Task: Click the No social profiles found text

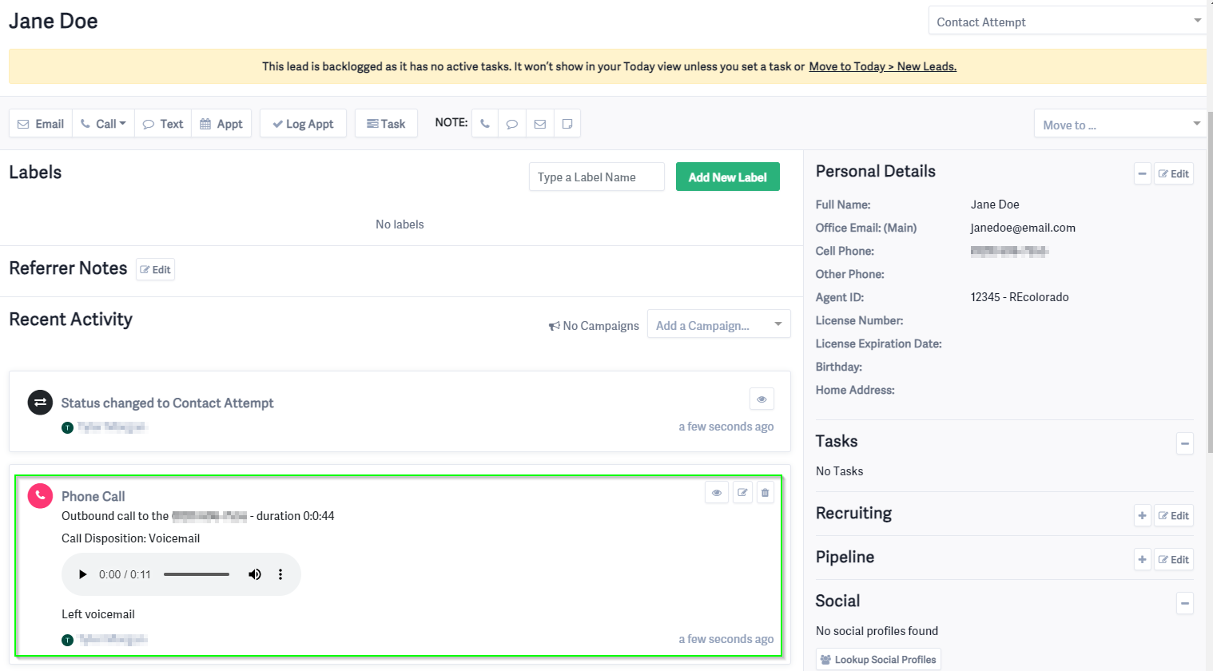Action: 877,631
